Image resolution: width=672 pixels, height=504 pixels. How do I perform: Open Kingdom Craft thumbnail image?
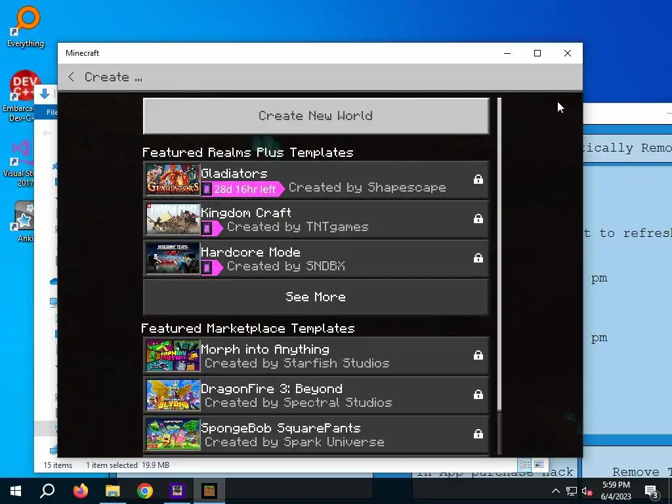173,219
